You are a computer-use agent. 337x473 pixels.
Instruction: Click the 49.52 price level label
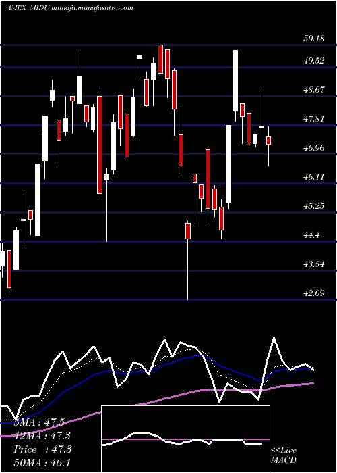(x=314, y=61)
